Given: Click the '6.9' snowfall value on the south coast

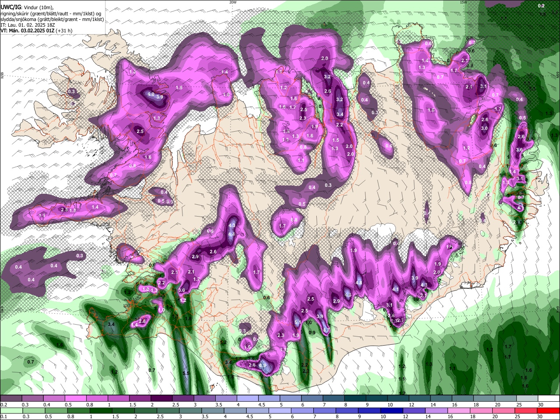Looking at the screenshot, I should coord(262,365).
